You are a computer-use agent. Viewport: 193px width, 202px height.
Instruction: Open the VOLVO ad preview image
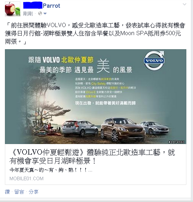95,97
